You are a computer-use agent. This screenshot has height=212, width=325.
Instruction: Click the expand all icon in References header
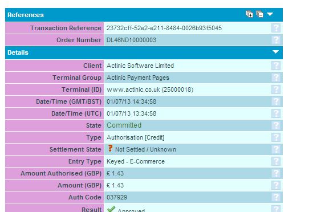click(x=249, y=14)
